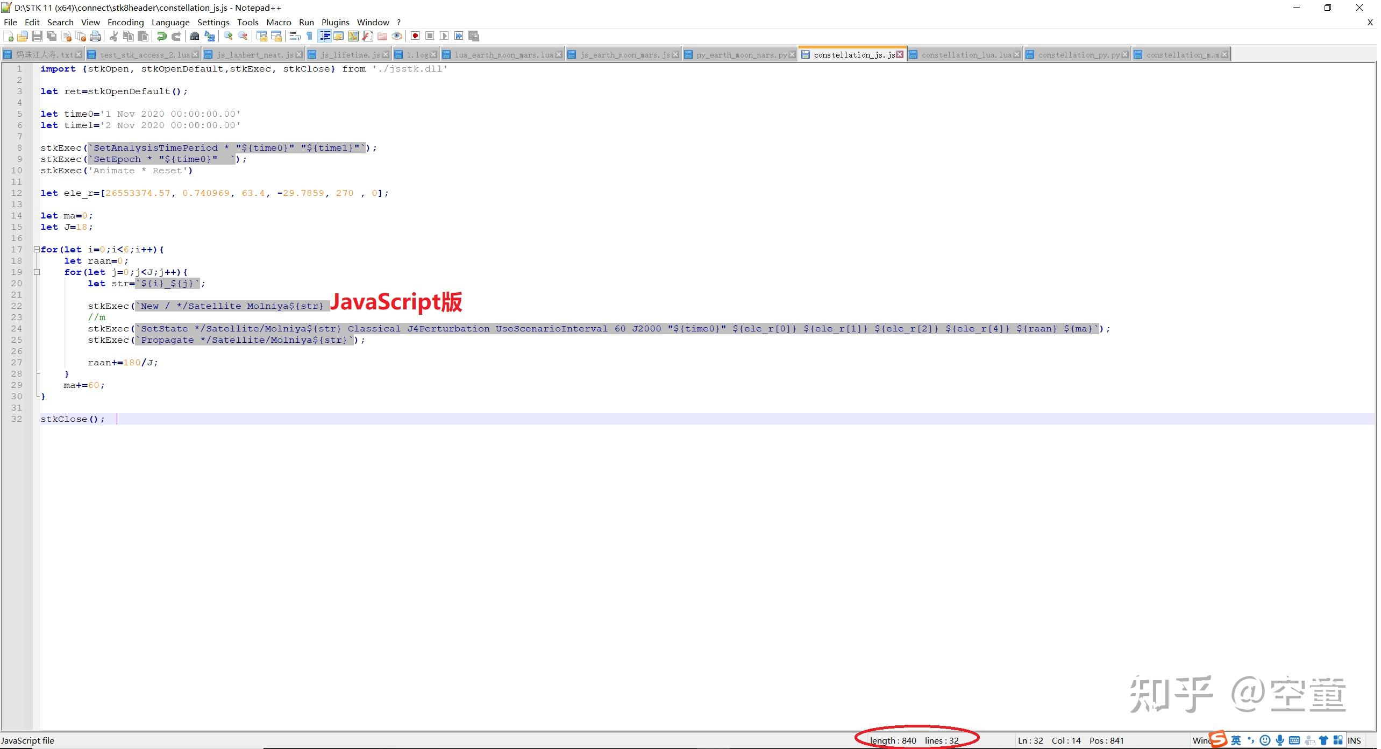The width and height of the screenshot is (1381, 749).
Task: Click the Zoom in magnifier icon
Action: 229,36
